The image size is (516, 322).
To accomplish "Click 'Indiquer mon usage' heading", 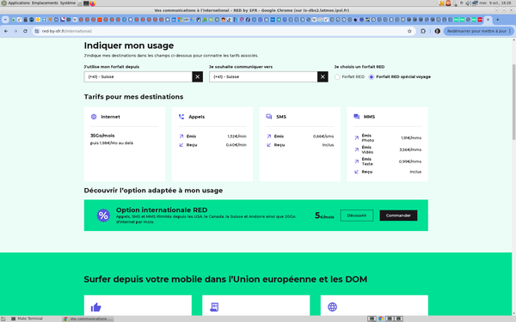I will click(x=129, y=46).
